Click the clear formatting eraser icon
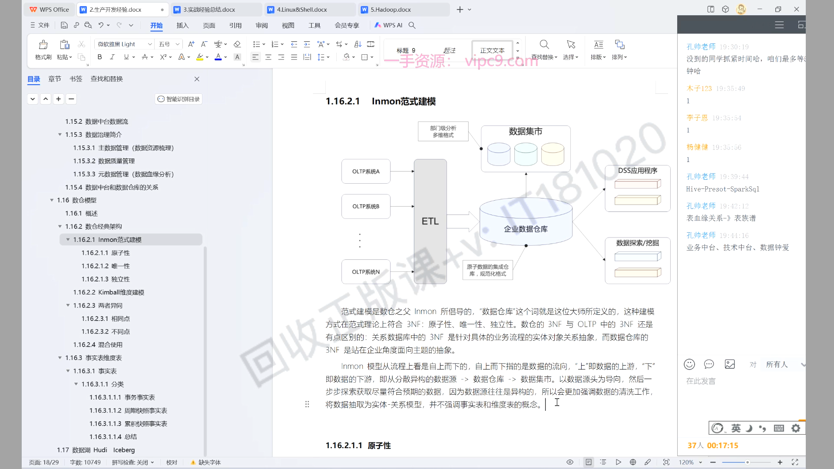 pos(237,44)
